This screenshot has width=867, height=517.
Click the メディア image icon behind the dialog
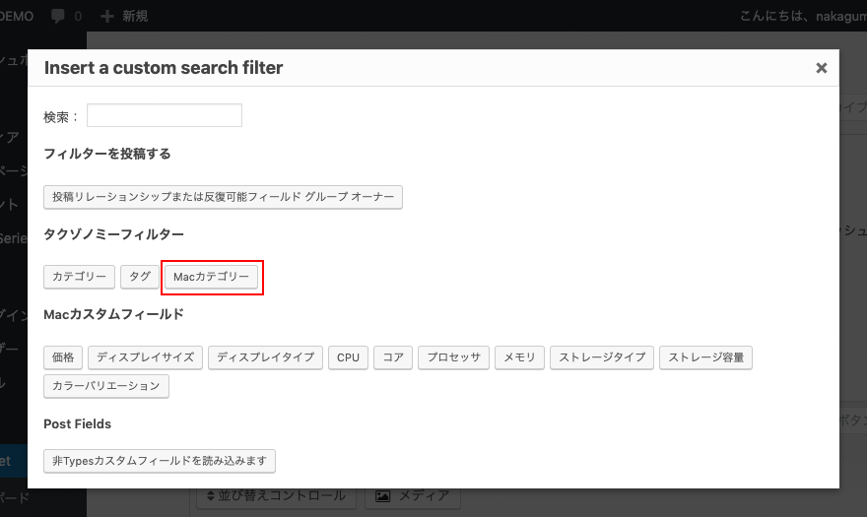(x=383, y=496)
